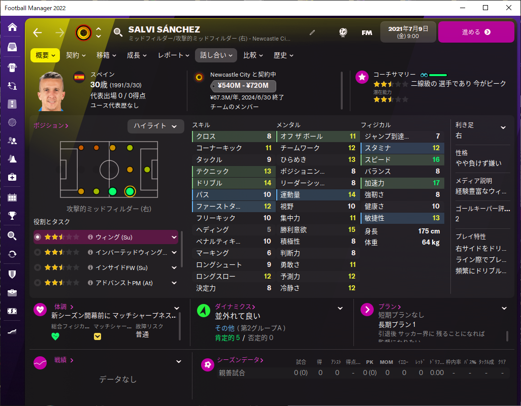
Task: Open the Season Data (シーズンデータ) link
Action: (240, 360)
